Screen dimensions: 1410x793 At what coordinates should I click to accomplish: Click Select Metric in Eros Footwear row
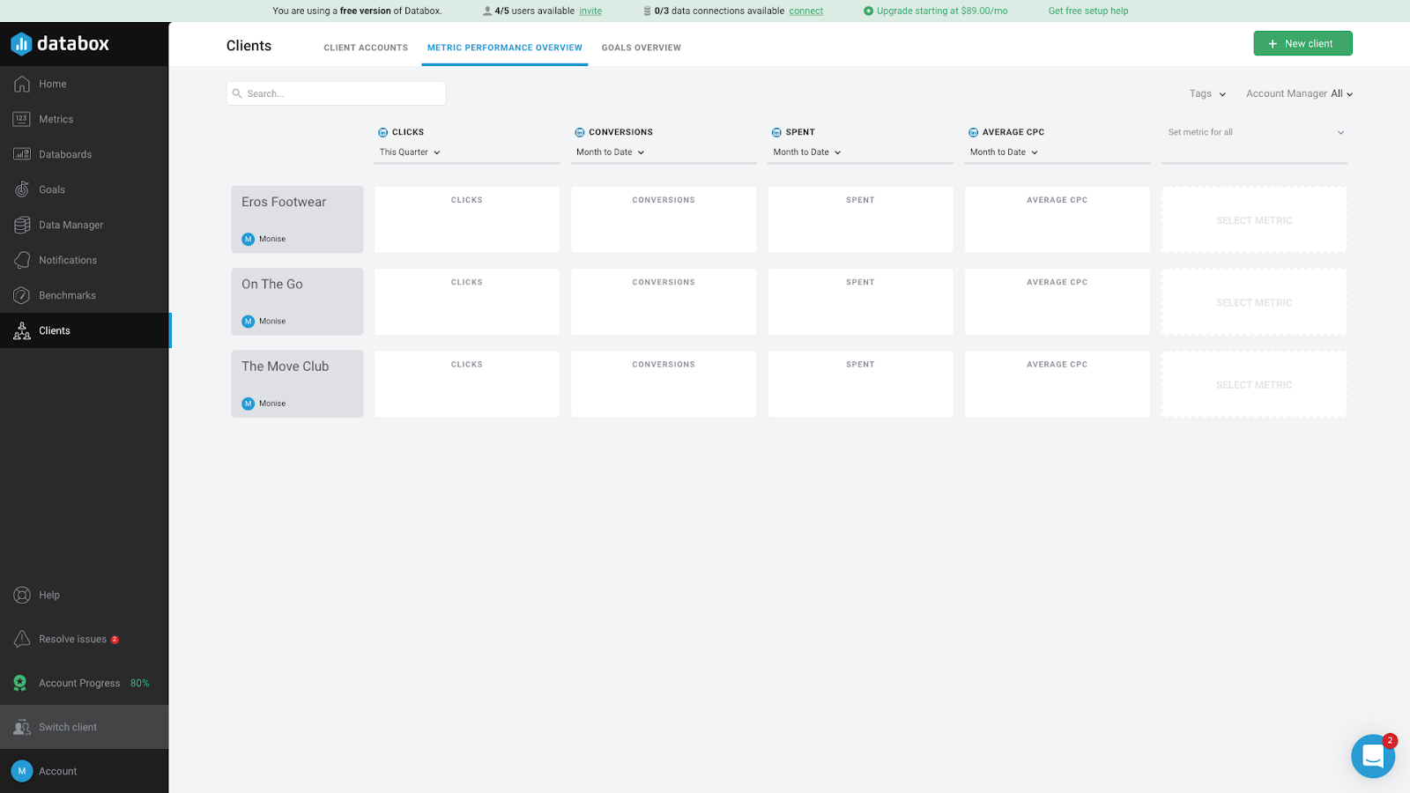pos(1254,220)
